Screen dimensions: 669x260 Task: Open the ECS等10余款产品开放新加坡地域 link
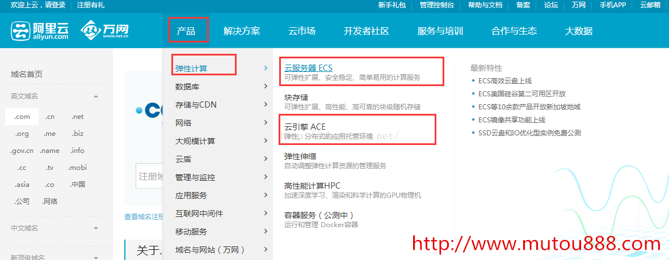tap(529, 107)
